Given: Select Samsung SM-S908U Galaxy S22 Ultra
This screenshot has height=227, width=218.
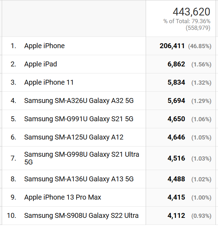Looking at the screenshot, I should click(81, 215).
